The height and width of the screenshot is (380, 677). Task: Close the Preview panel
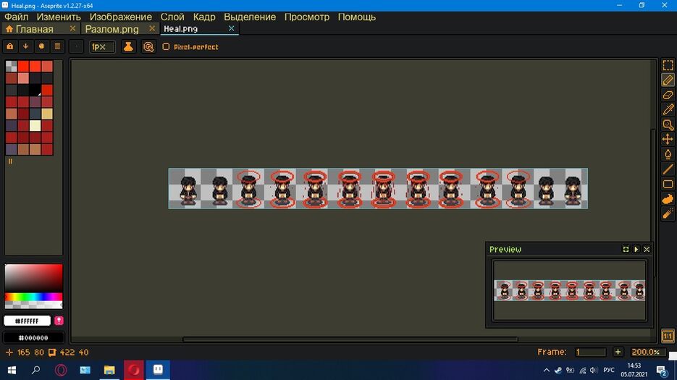click(x=647, y=249)
